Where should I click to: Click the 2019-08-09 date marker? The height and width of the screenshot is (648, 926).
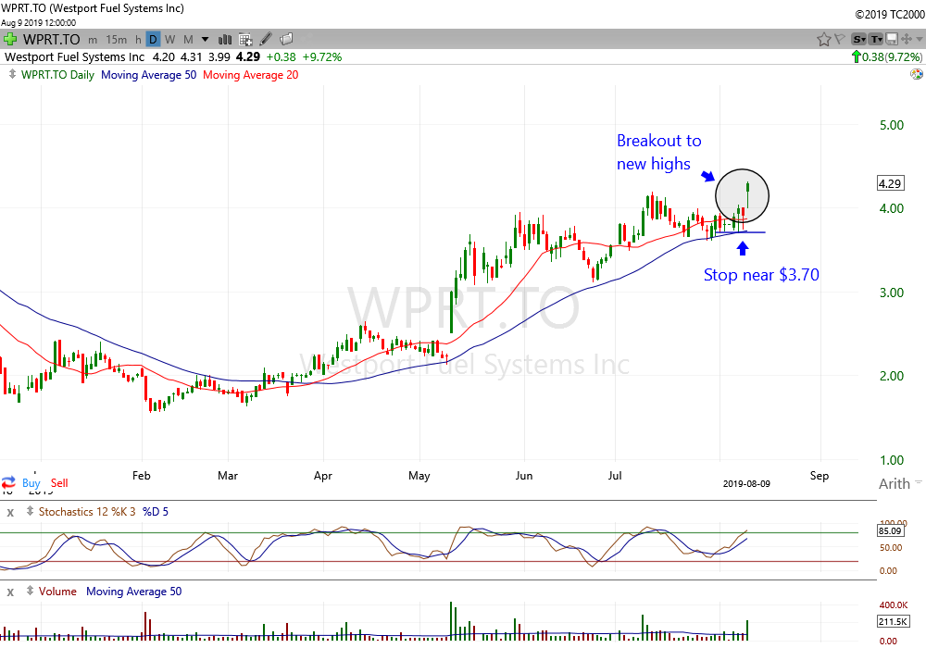746,483
